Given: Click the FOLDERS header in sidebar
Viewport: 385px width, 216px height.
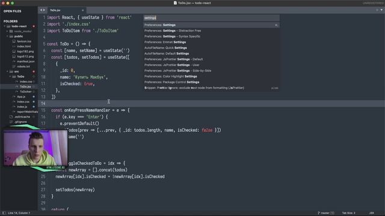Looking at the screenshot, I should click(x=11, y=22).
